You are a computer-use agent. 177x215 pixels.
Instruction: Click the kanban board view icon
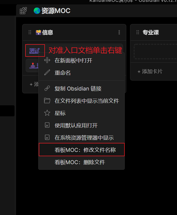[23, 10]
